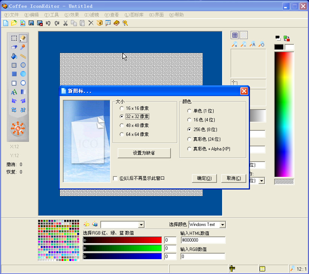Select the 16 x 16 像素 size option
This screenshot has width=309, height=274.
121,108
